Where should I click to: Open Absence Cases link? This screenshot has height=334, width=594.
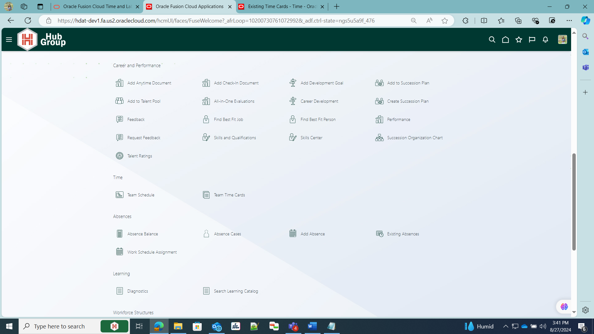click(x=227, y=234)
